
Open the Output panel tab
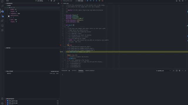74,71
